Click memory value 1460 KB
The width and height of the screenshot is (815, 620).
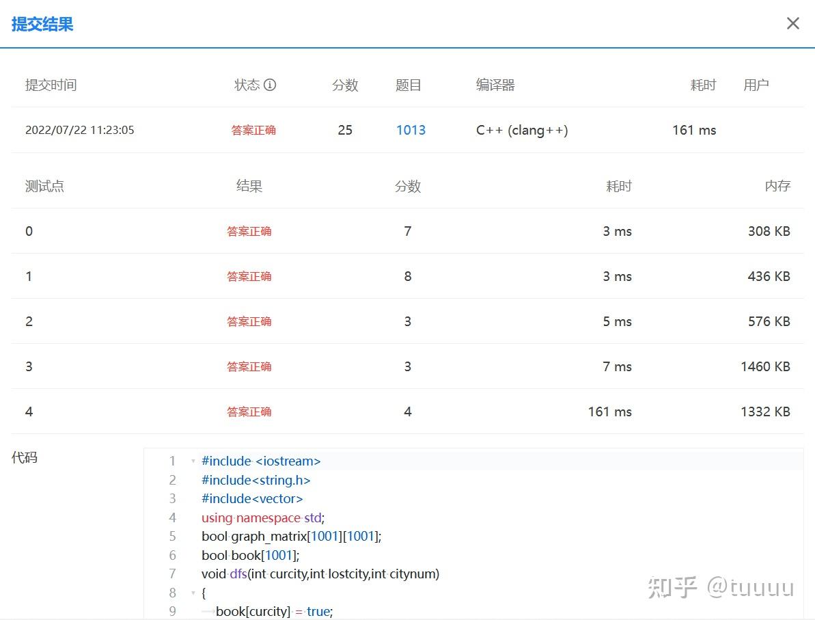(765, 366)
